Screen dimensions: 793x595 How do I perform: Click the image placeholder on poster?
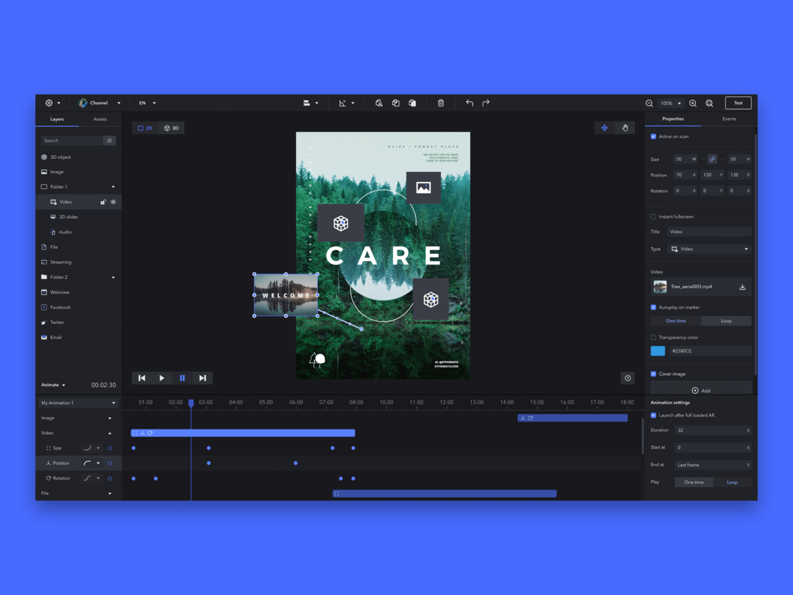tap(424, 188)
